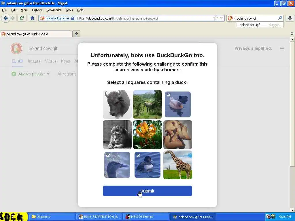Screen dimensions: 295x221
Task: Click the forward navigation arrow
Action: tap(13, 18)
